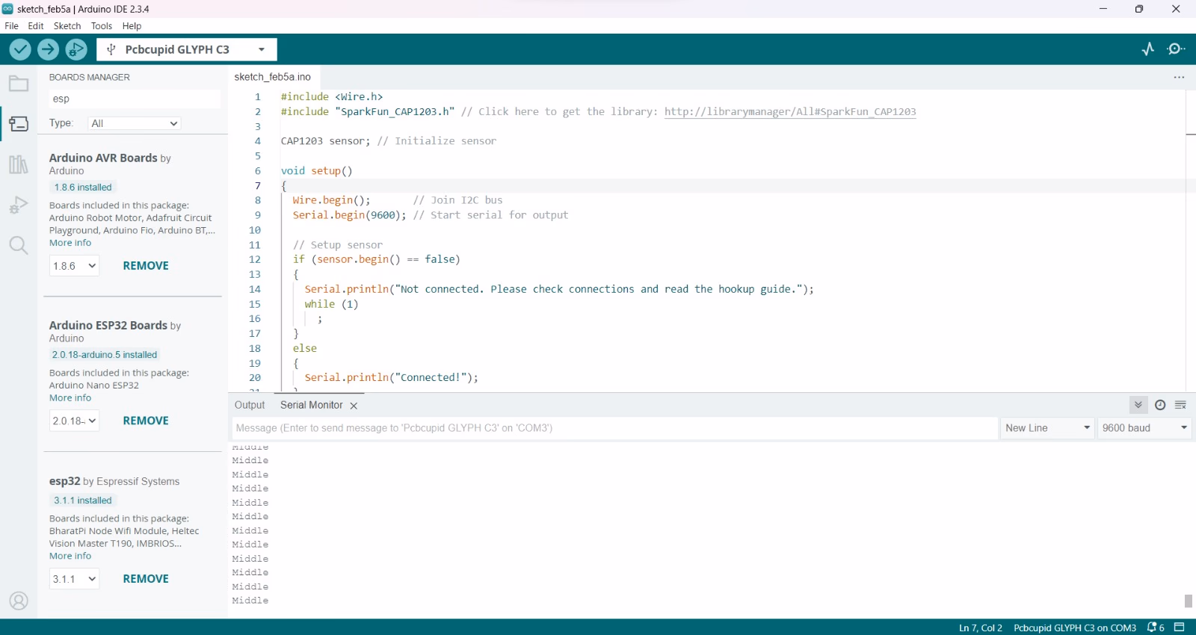This screenshot has width=1196, height=635.
Task: Upload the sketch with the arrow button
Action: [48, 49]
